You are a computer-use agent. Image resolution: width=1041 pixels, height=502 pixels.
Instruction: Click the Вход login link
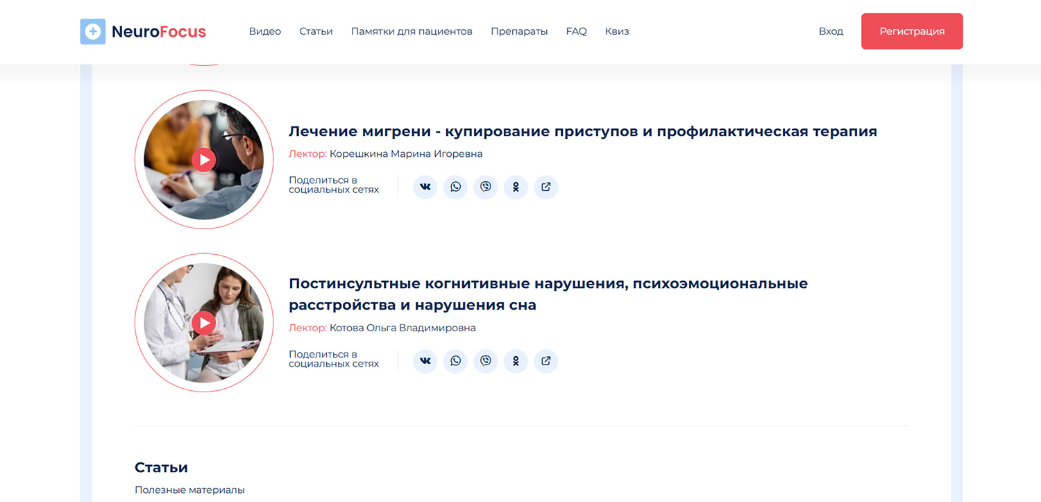(x=831, y=31)
